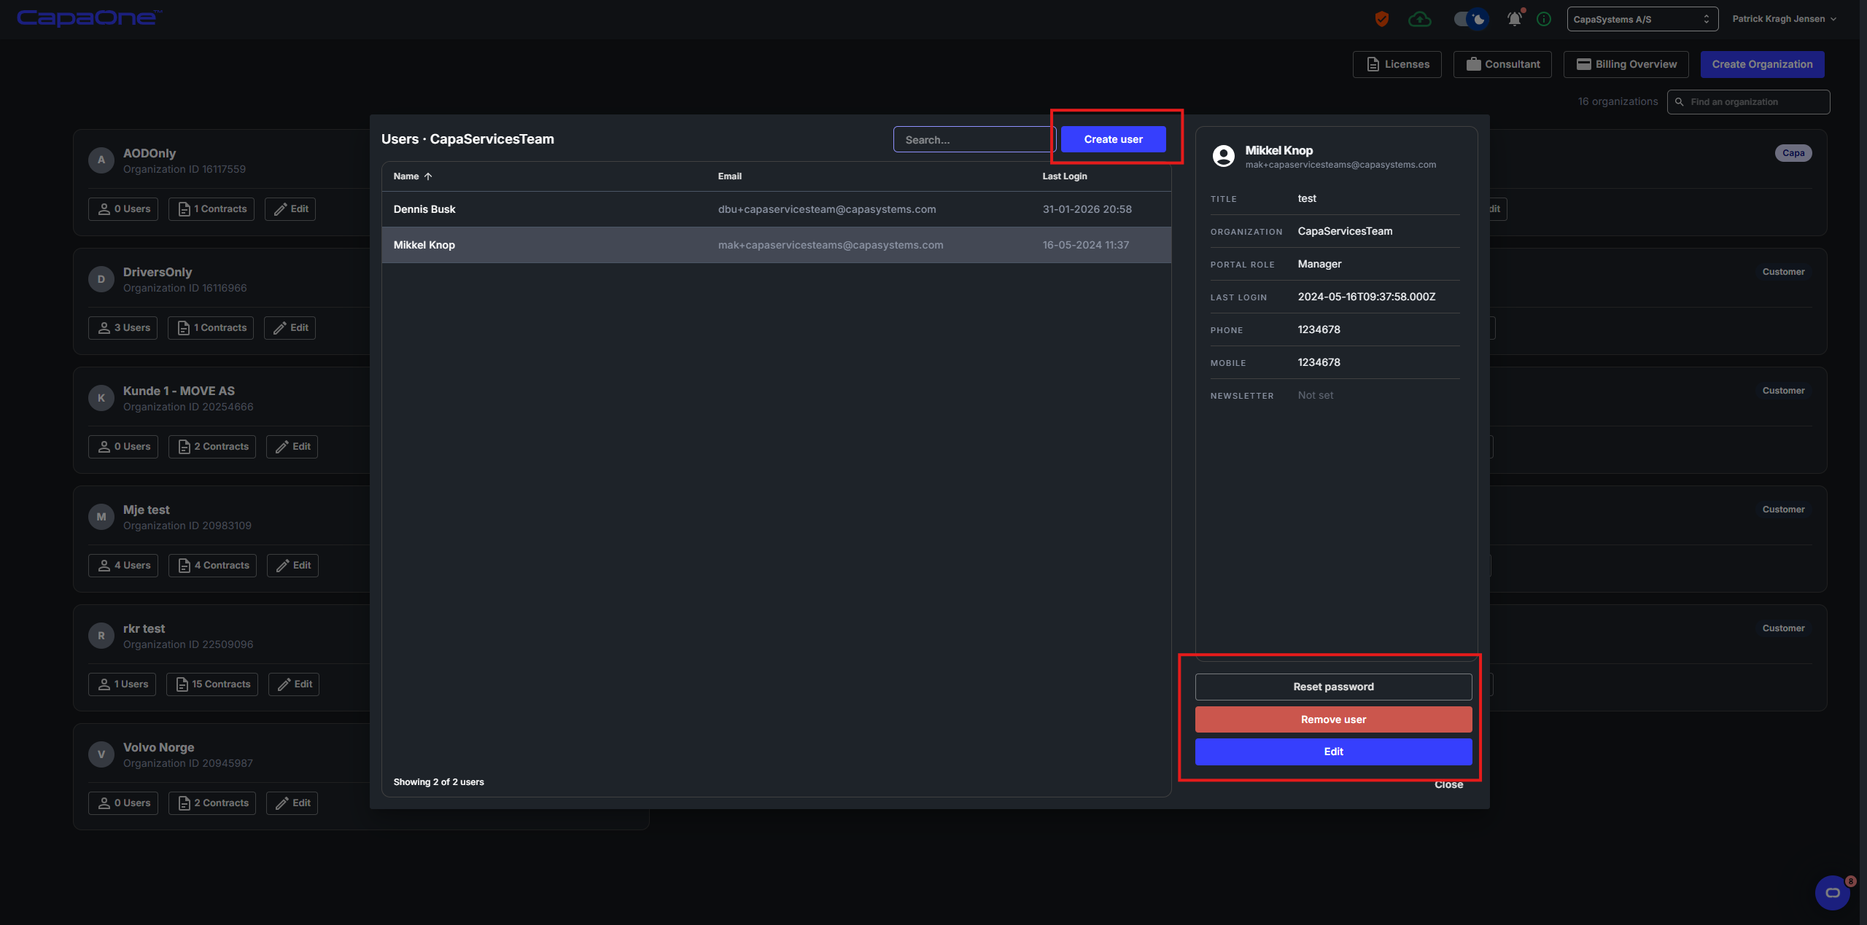This screenshot has height=925, width=1867.
Task: Click the green info circle icon
Action: coord(1544,19)
